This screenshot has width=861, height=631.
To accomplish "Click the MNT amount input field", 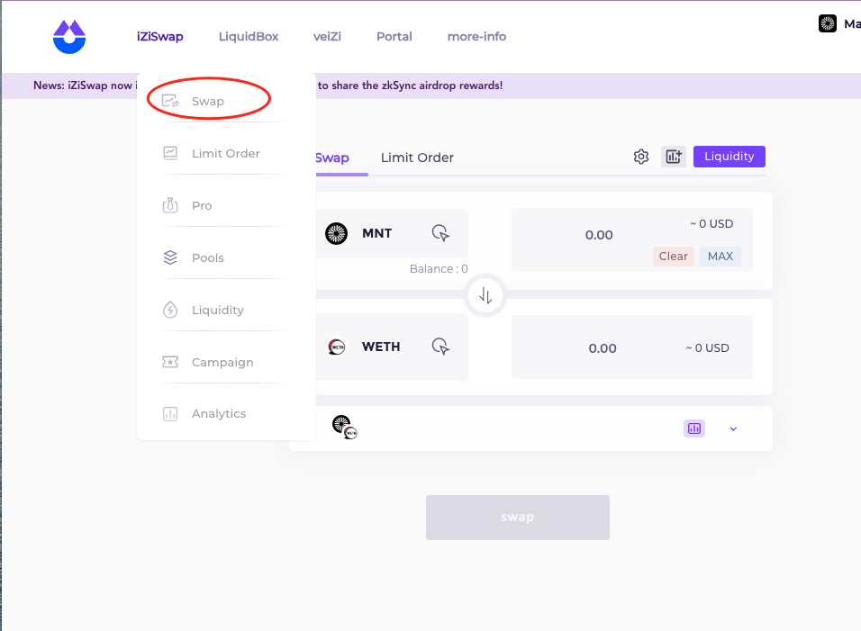I will pos(599,235).
